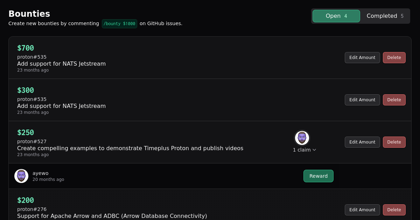This screenshot has height=220, width=420.
Task: Click the claimant avatar above "1 claim"
Action: 302,138
